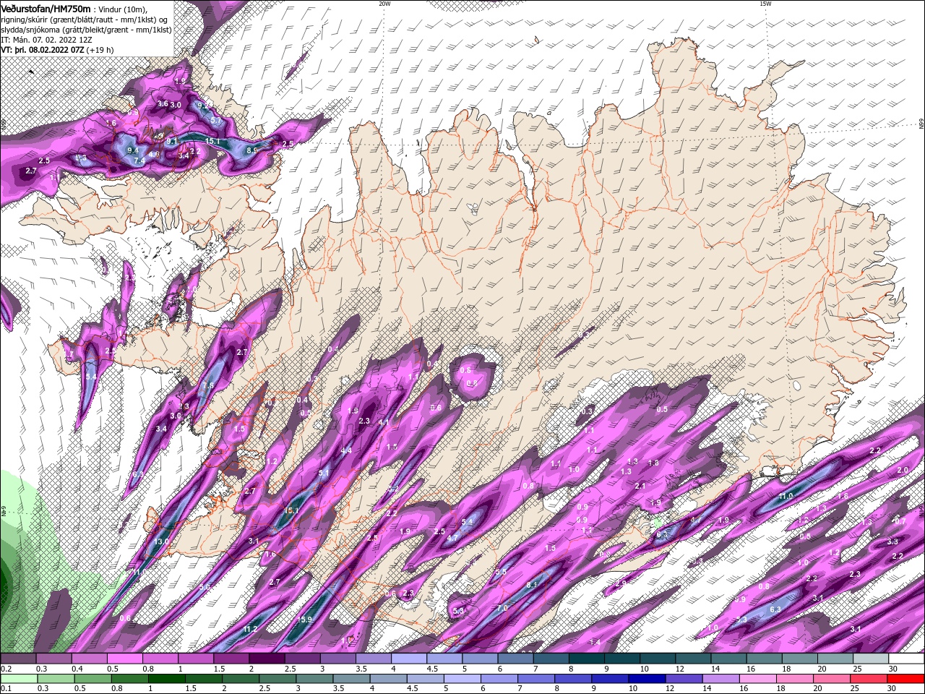Click the 4.7 precipitation value in south Iceland
Screen dimensions: 925x694
pos(452,538)
